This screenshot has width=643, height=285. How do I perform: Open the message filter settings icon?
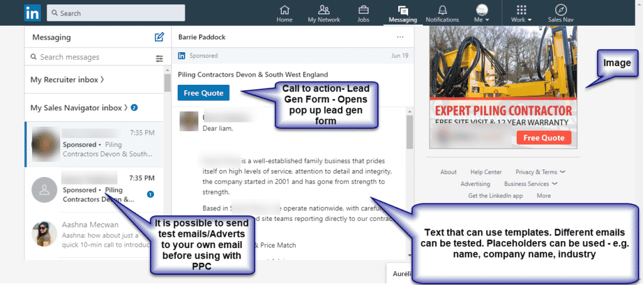(x=159, y=58)
